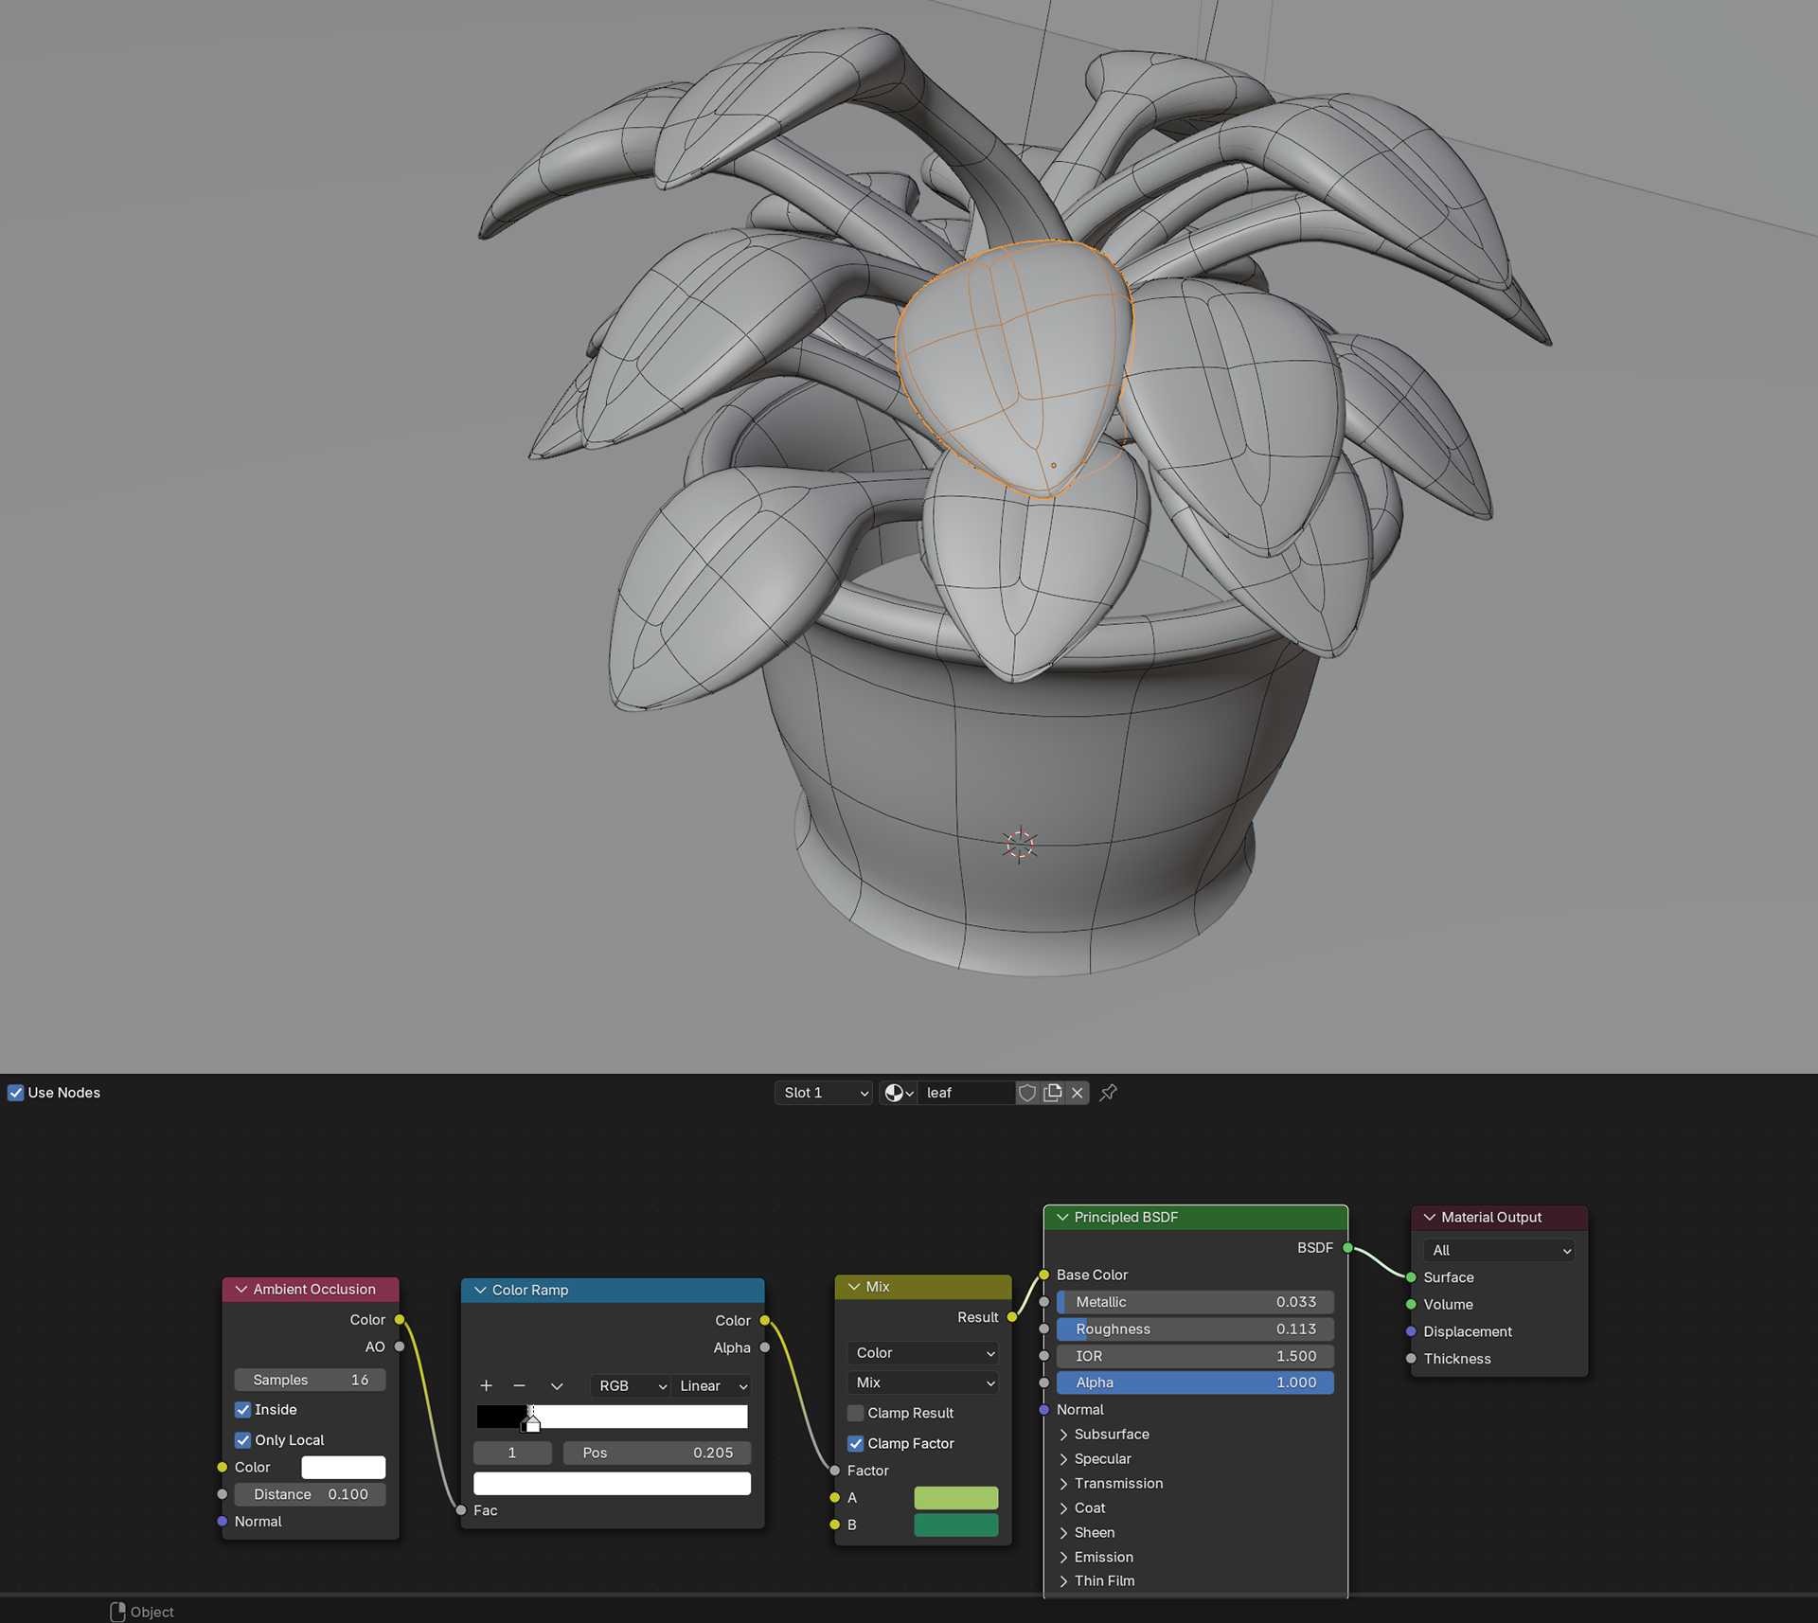Click the Mix color A swatch

point(955,1497)
